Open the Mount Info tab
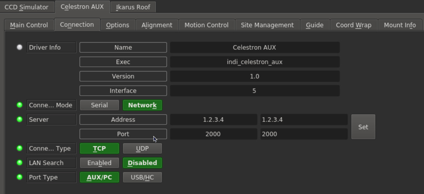The height and width of the screenshot is (194, 424). pyautogui.click(x=400, y=25)
